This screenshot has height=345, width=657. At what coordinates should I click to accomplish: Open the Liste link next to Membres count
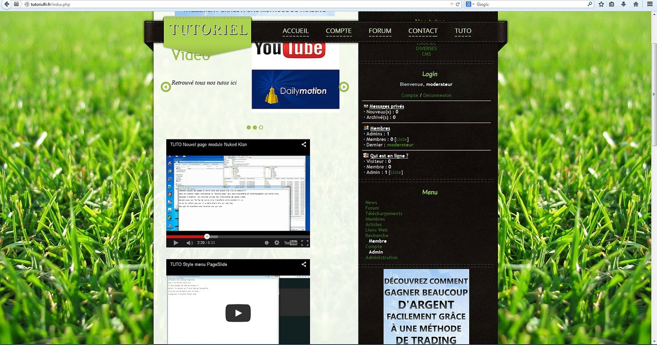402,139
